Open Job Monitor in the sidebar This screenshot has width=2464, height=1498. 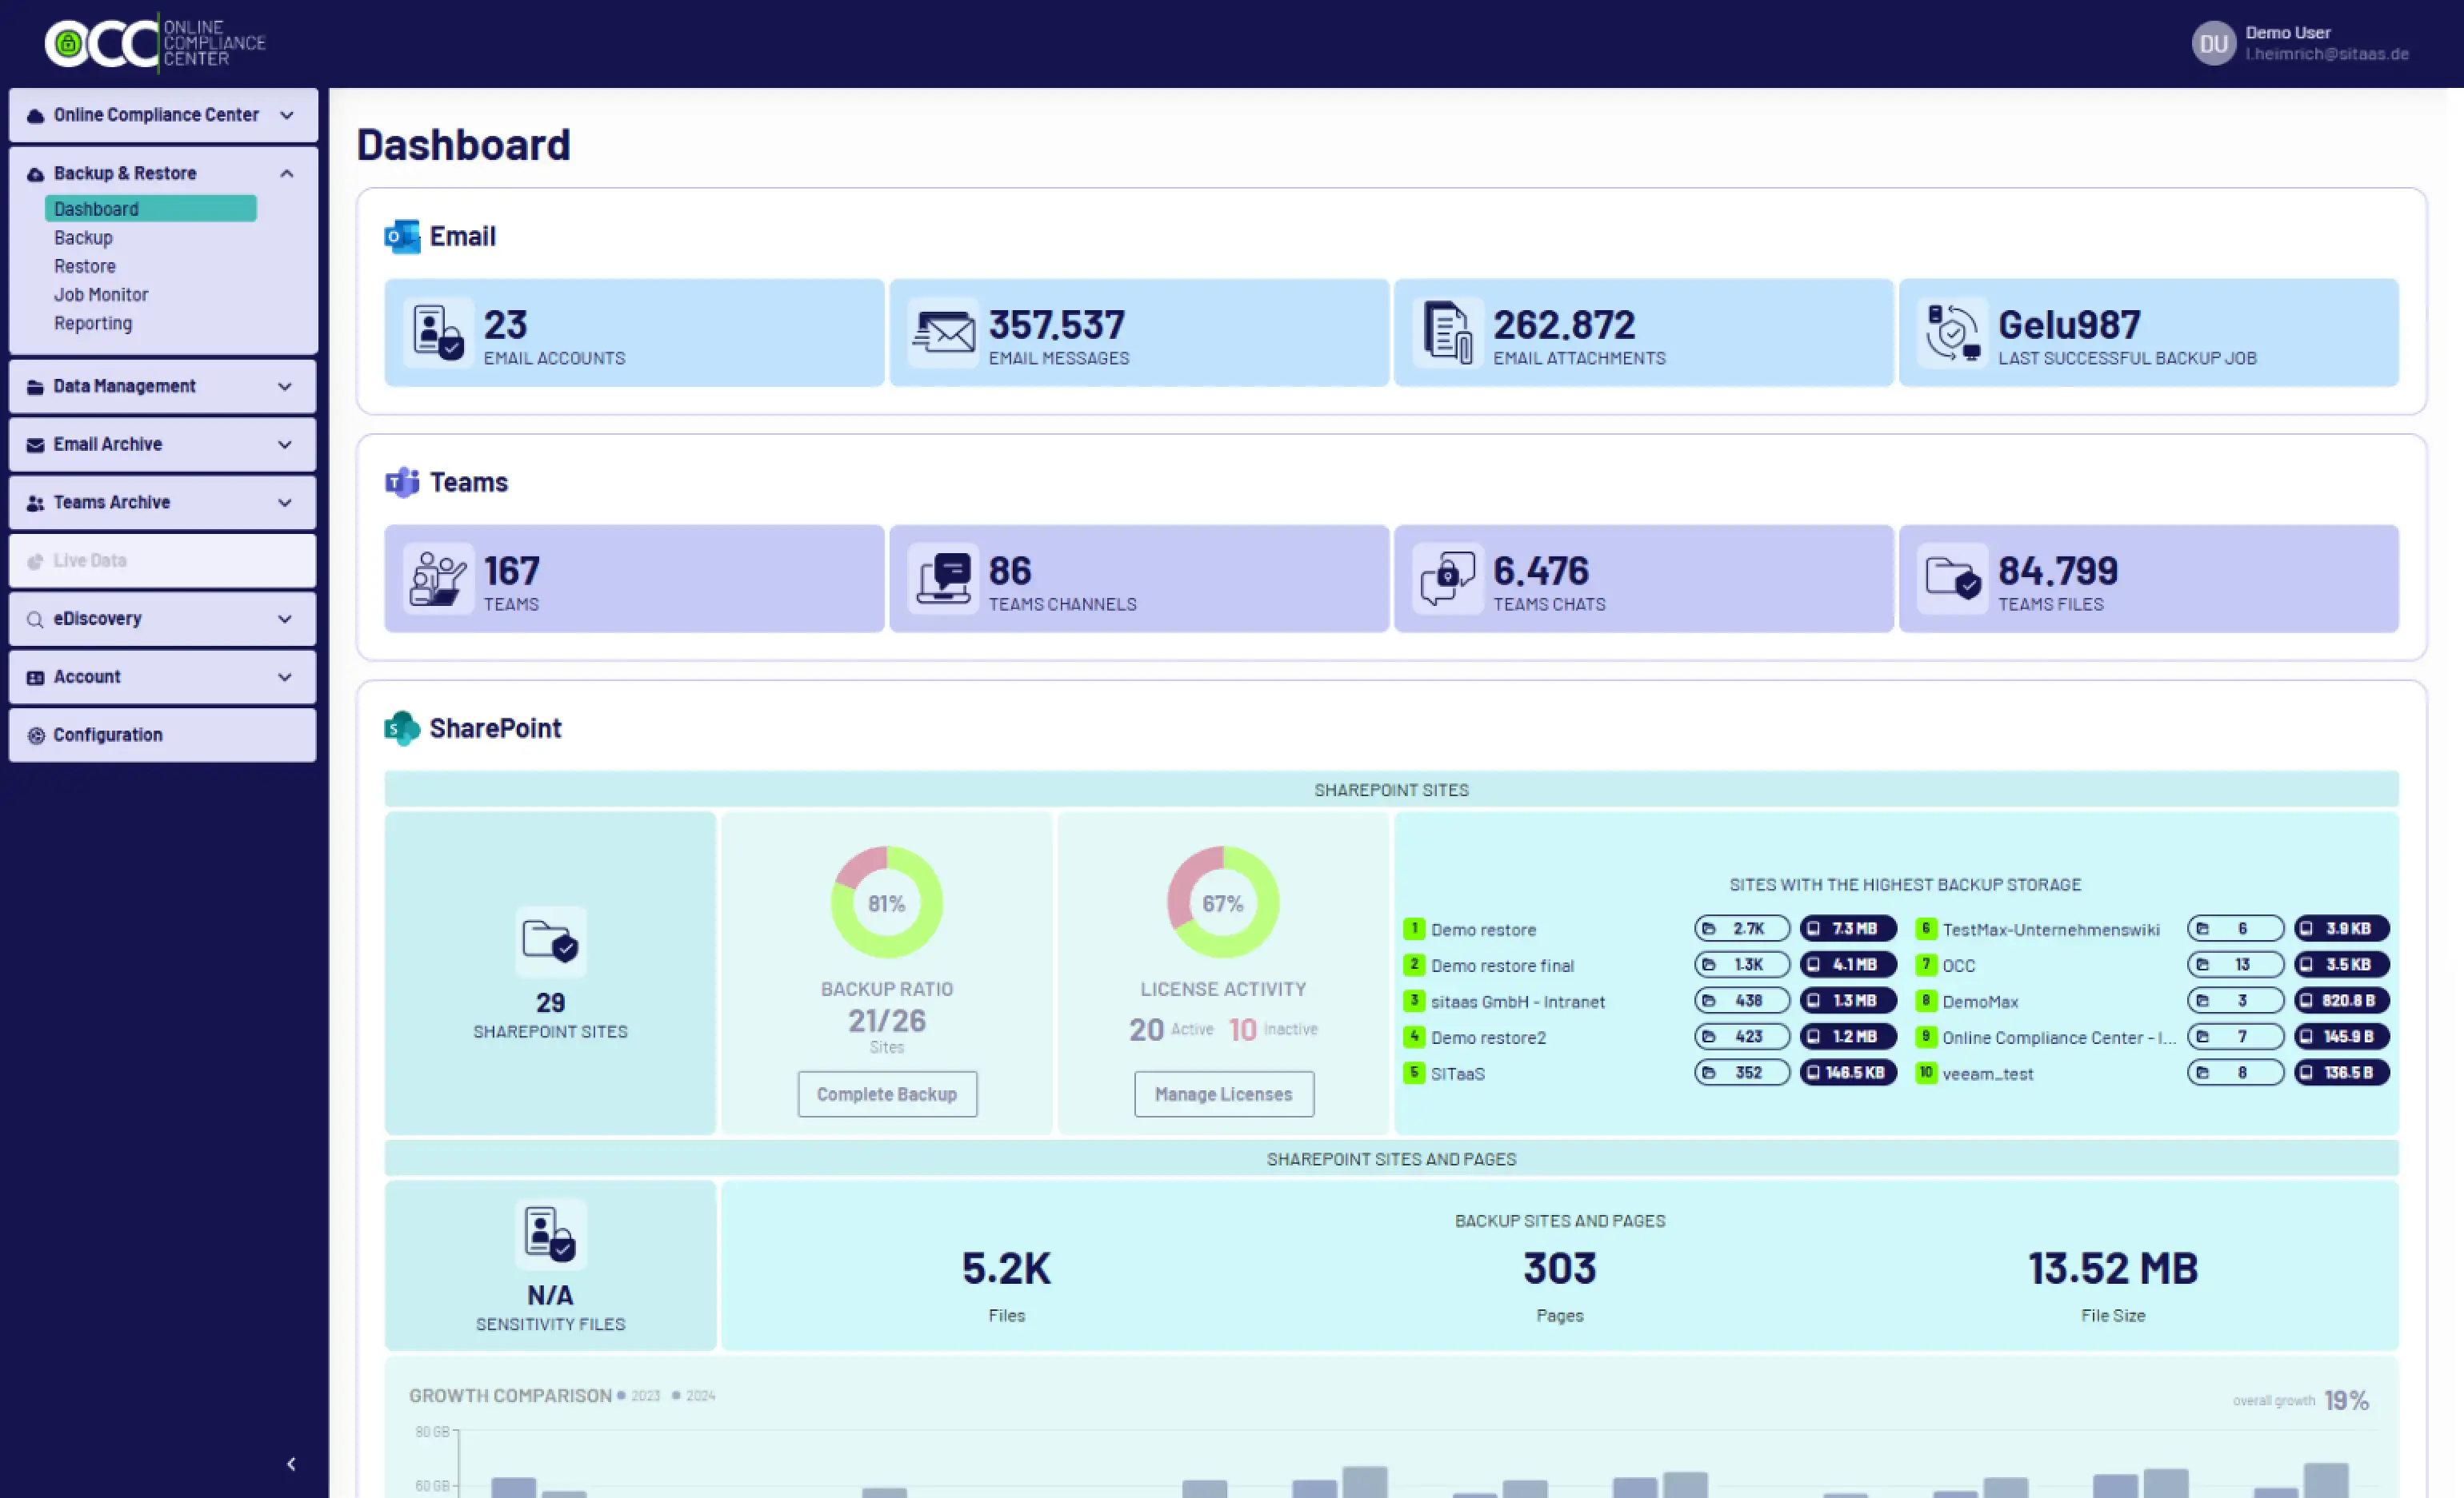(x=101, y=295)
